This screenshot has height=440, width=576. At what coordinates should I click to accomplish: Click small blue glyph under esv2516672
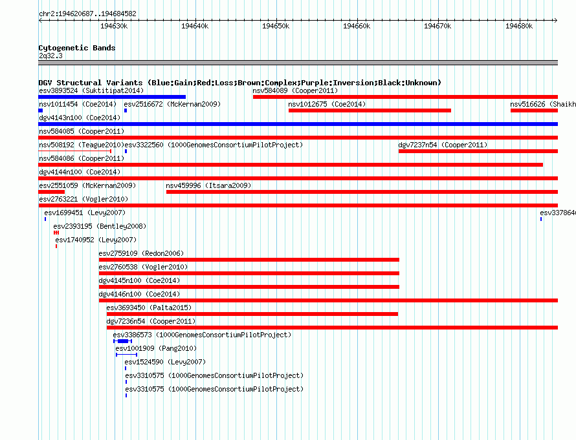[x=126, y=110]
